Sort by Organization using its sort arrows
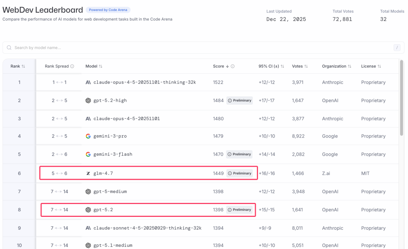 pyautogui.click(x=349, y=67)
